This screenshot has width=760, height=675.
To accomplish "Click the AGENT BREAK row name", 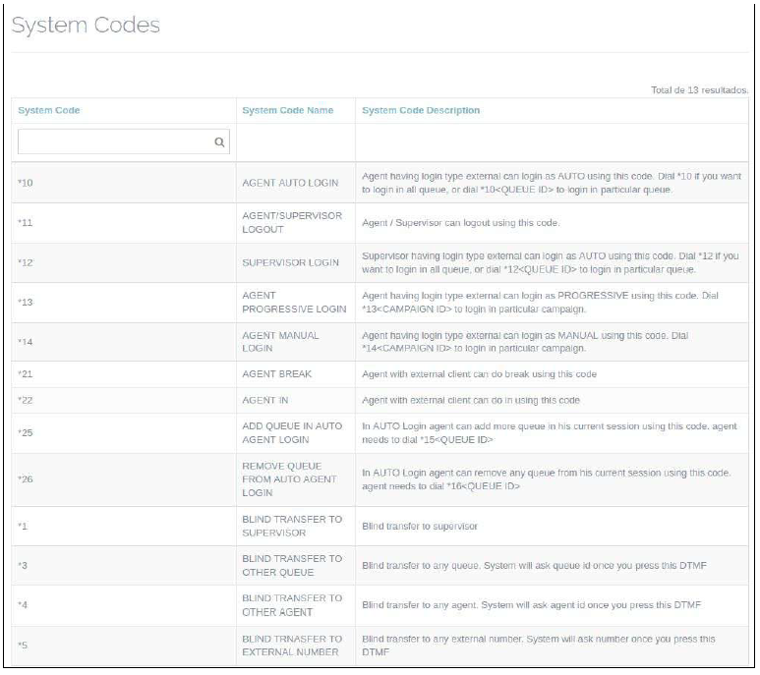I will pos(278,374).
